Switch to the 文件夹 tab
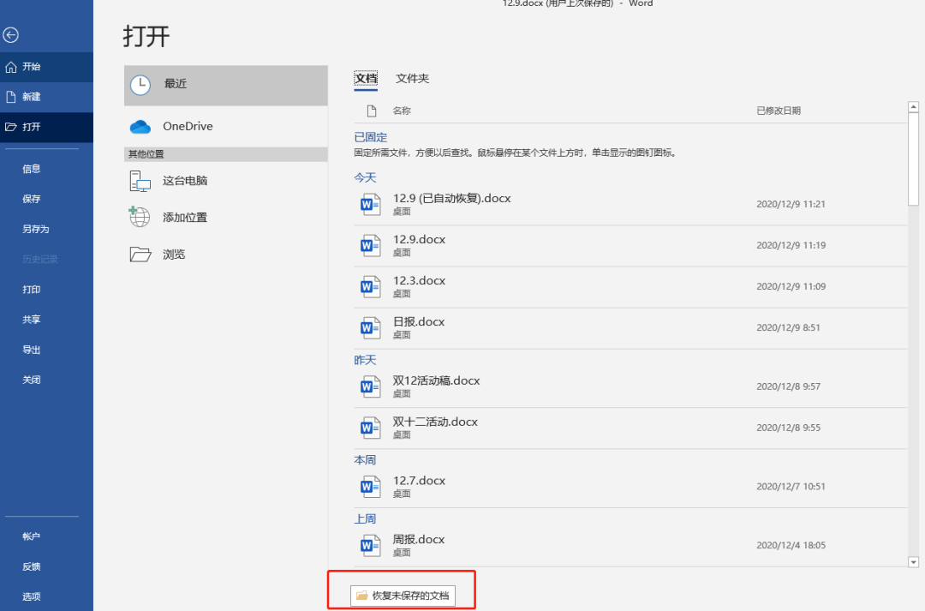The image size is (925, 611). (x=412, y=79)
